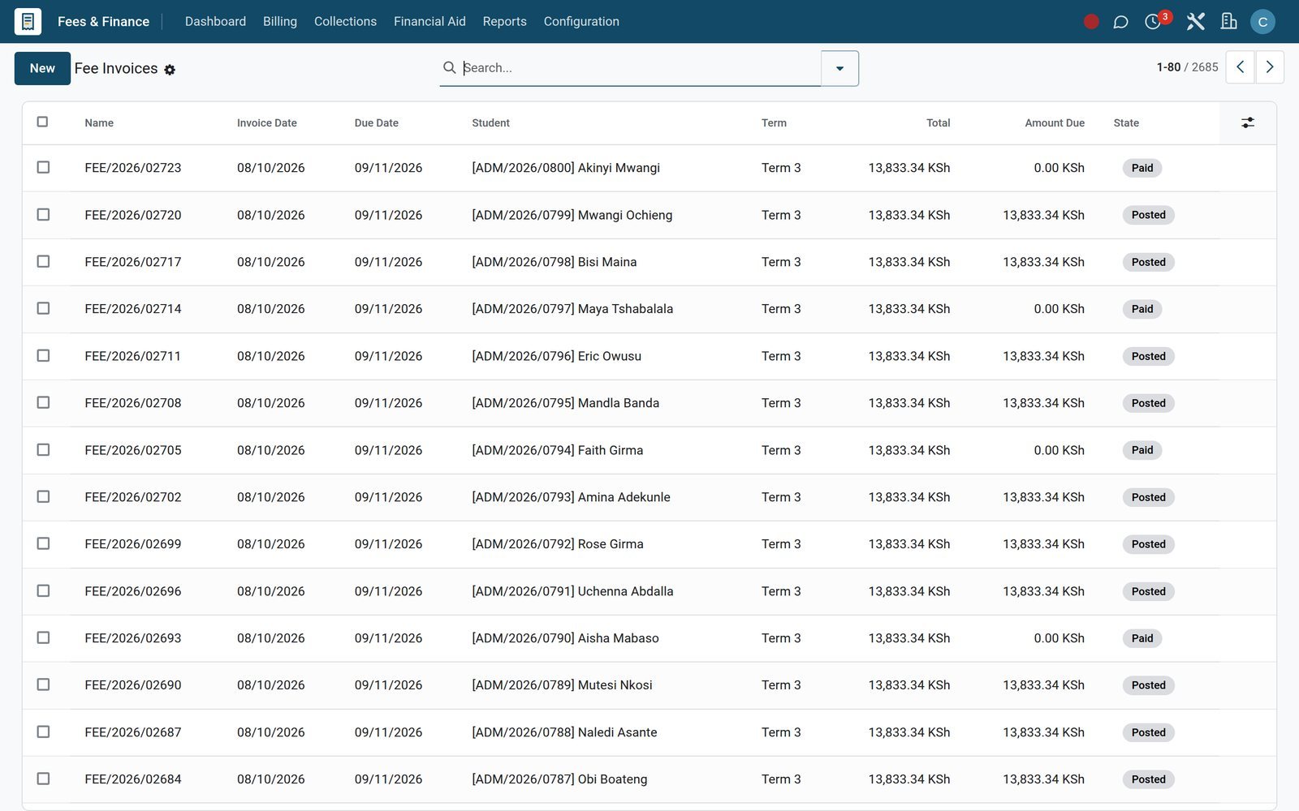
Task: Click the search magnifier icon
Action: (x=449, y=67)
